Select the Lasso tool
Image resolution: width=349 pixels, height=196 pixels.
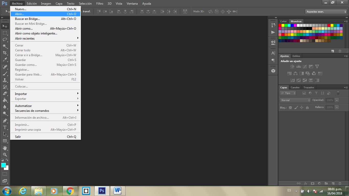(5, 39)
